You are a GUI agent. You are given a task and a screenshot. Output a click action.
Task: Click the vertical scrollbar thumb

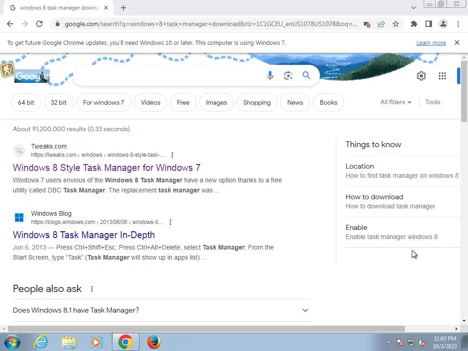coord(464,91)
